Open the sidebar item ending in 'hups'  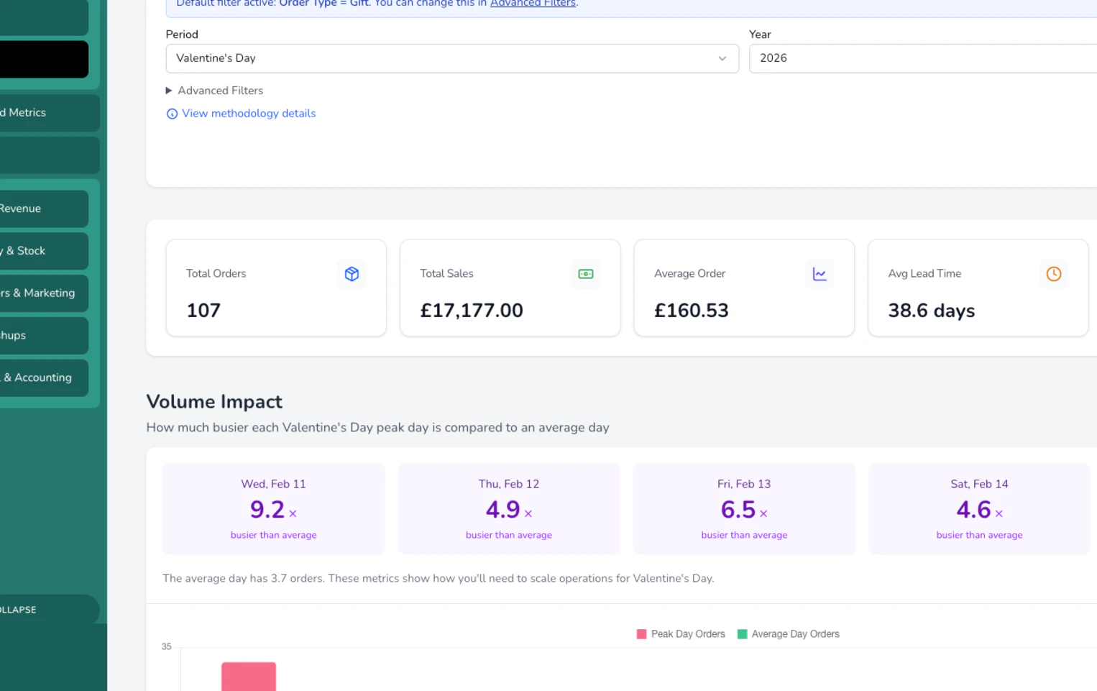44,335
